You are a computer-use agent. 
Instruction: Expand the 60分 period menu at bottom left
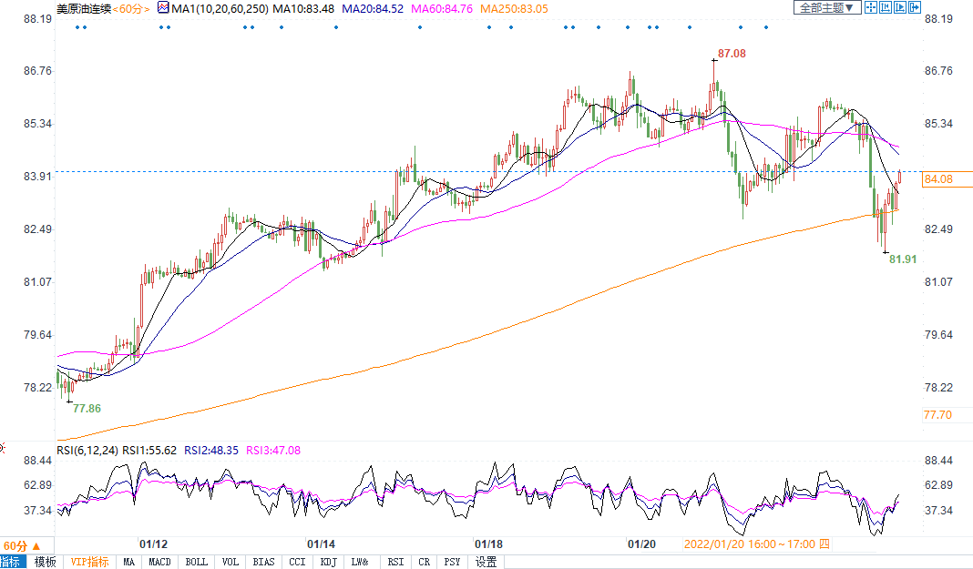point(21,545)
